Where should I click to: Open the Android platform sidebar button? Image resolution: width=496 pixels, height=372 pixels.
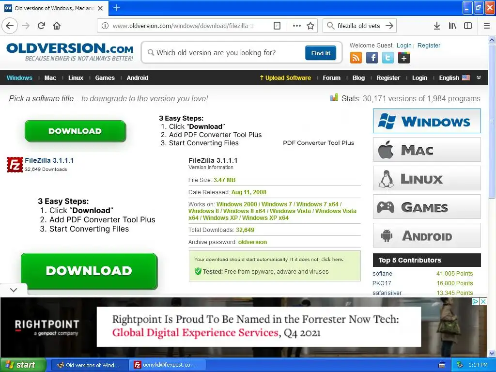click(x=427, y=235)
